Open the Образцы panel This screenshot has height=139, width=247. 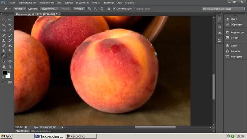point(234,24)
